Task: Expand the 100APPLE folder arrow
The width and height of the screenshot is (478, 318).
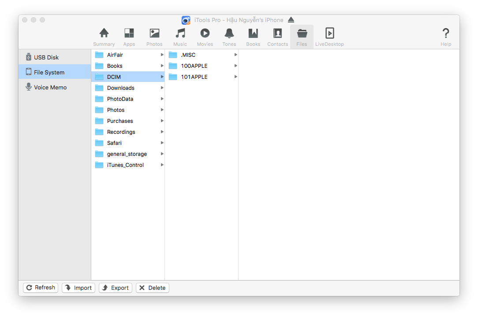Action: pos(236,66)
